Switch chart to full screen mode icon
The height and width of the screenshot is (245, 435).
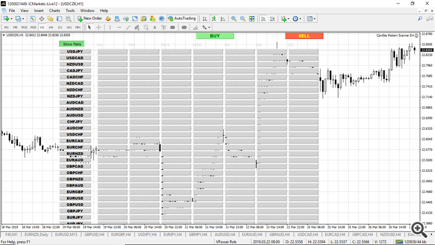(x=135, y=19)
